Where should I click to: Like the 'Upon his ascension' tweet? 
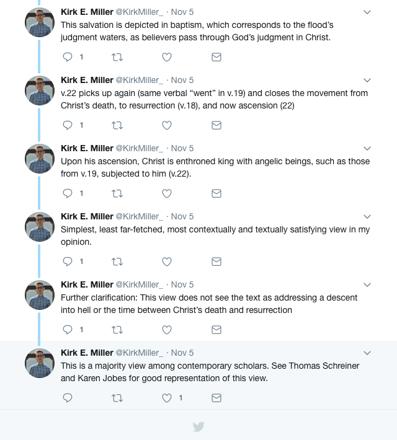(x=167, y=193)
